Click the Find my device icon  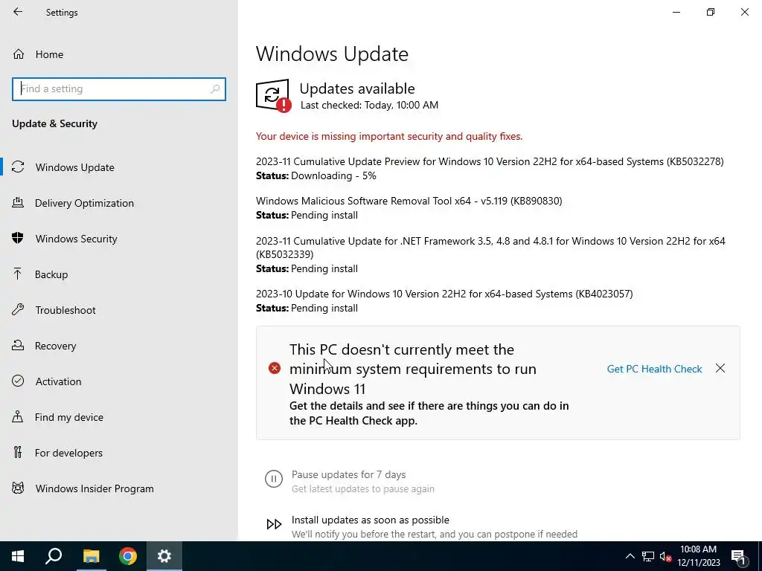(18, 417)
